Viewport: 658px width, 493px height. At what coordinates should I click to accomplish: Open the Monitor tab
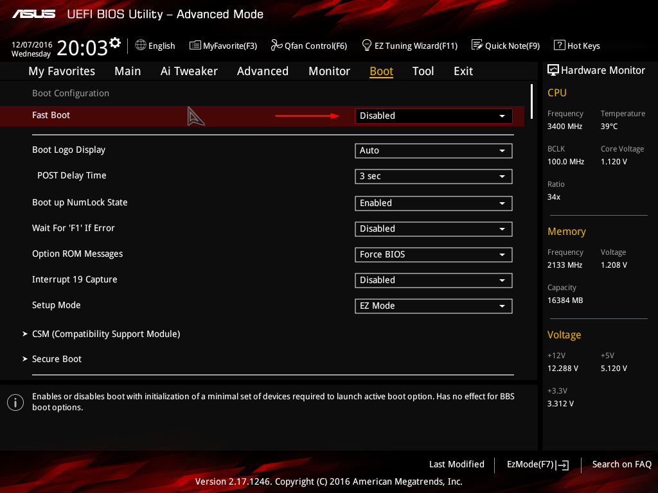coord(330,71)
